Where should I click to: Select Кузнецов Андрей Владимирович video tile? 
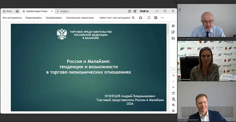click(x=207, y=22)
